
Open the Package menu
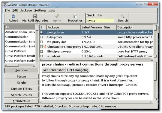26,10
